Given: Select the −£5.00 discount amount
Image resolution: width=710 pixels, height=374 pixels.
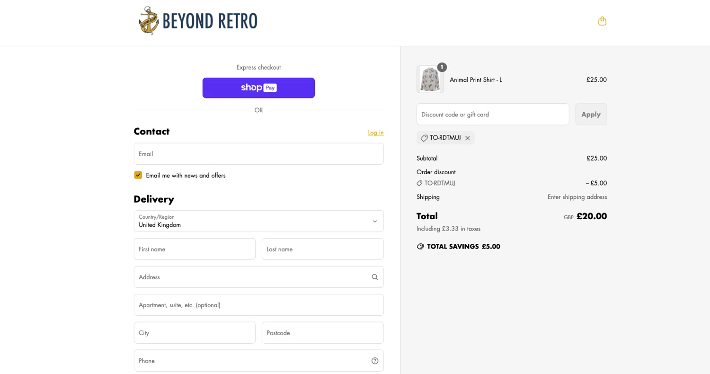Looking at the screenshot, I should coord(596,183).
